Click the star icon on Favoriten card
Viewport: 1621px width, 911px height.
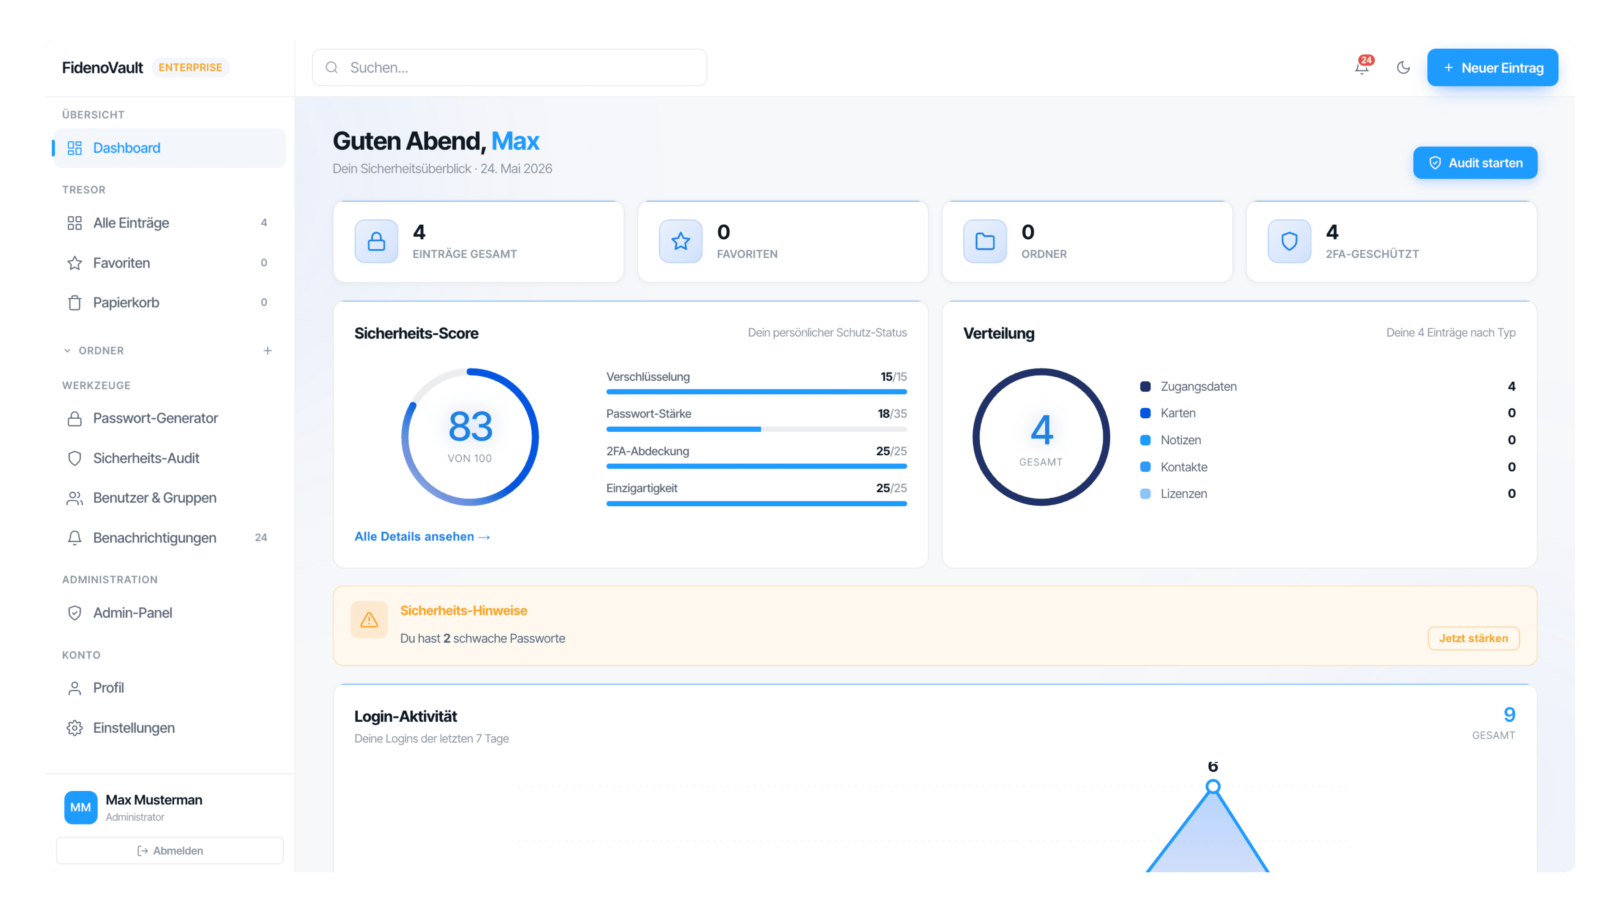(x=680, y=241)
